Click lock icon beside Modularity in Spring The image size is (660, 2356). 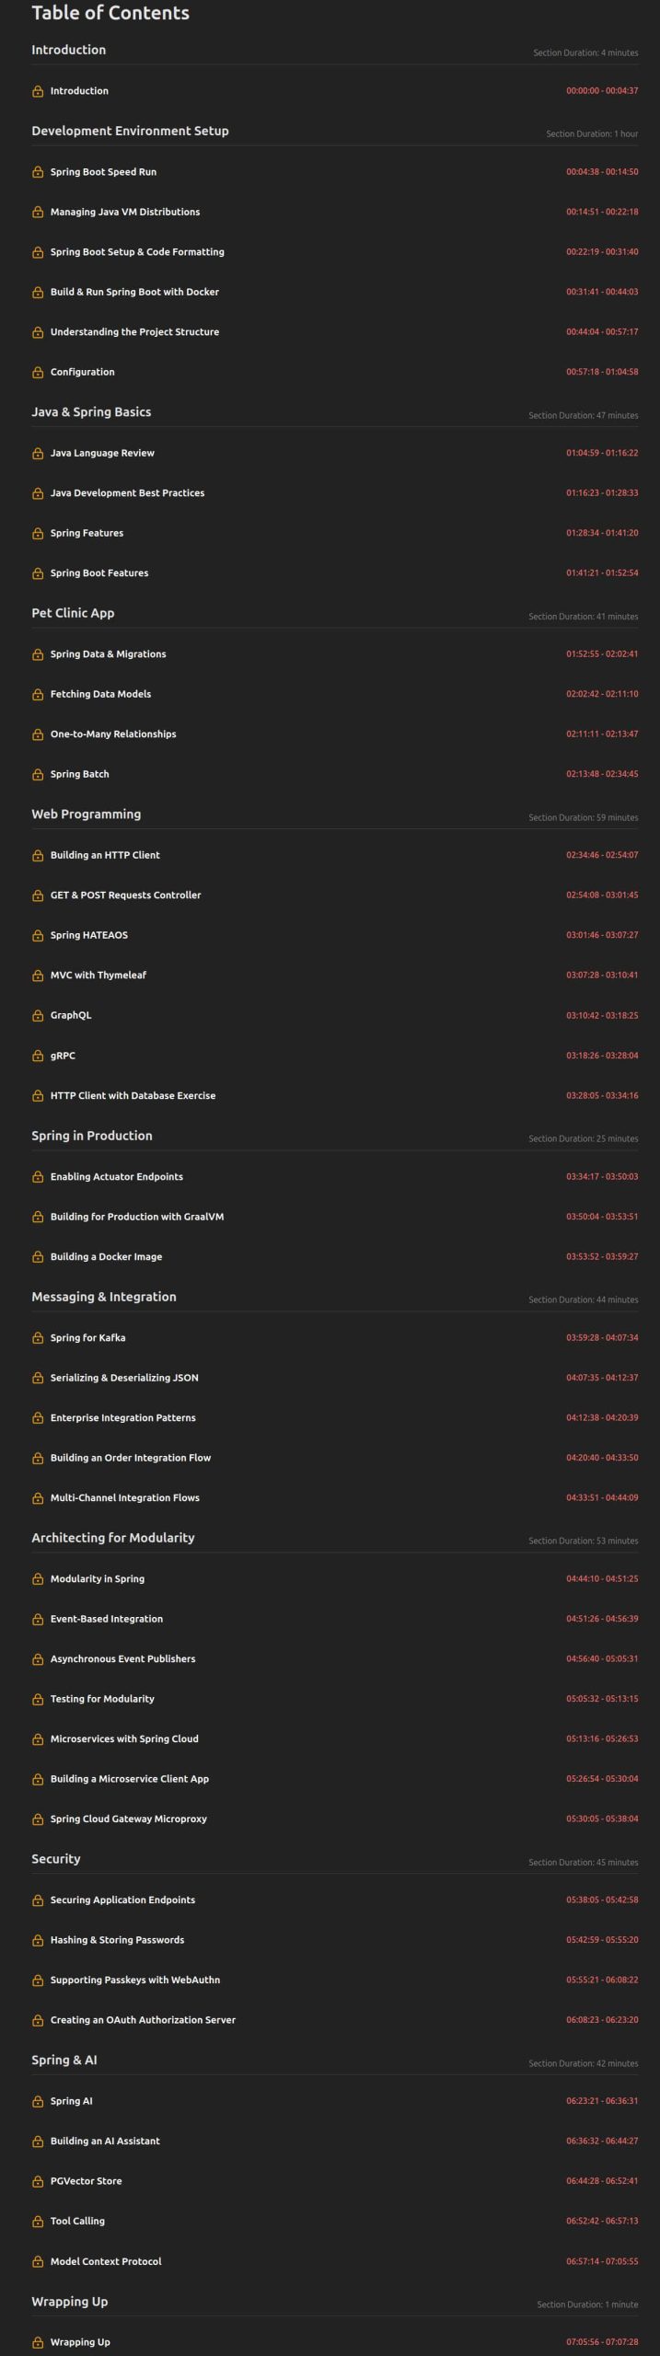click(x=38, y=1578)
